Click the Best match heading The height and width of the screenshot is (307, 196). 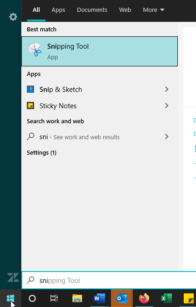click(41, 30)
